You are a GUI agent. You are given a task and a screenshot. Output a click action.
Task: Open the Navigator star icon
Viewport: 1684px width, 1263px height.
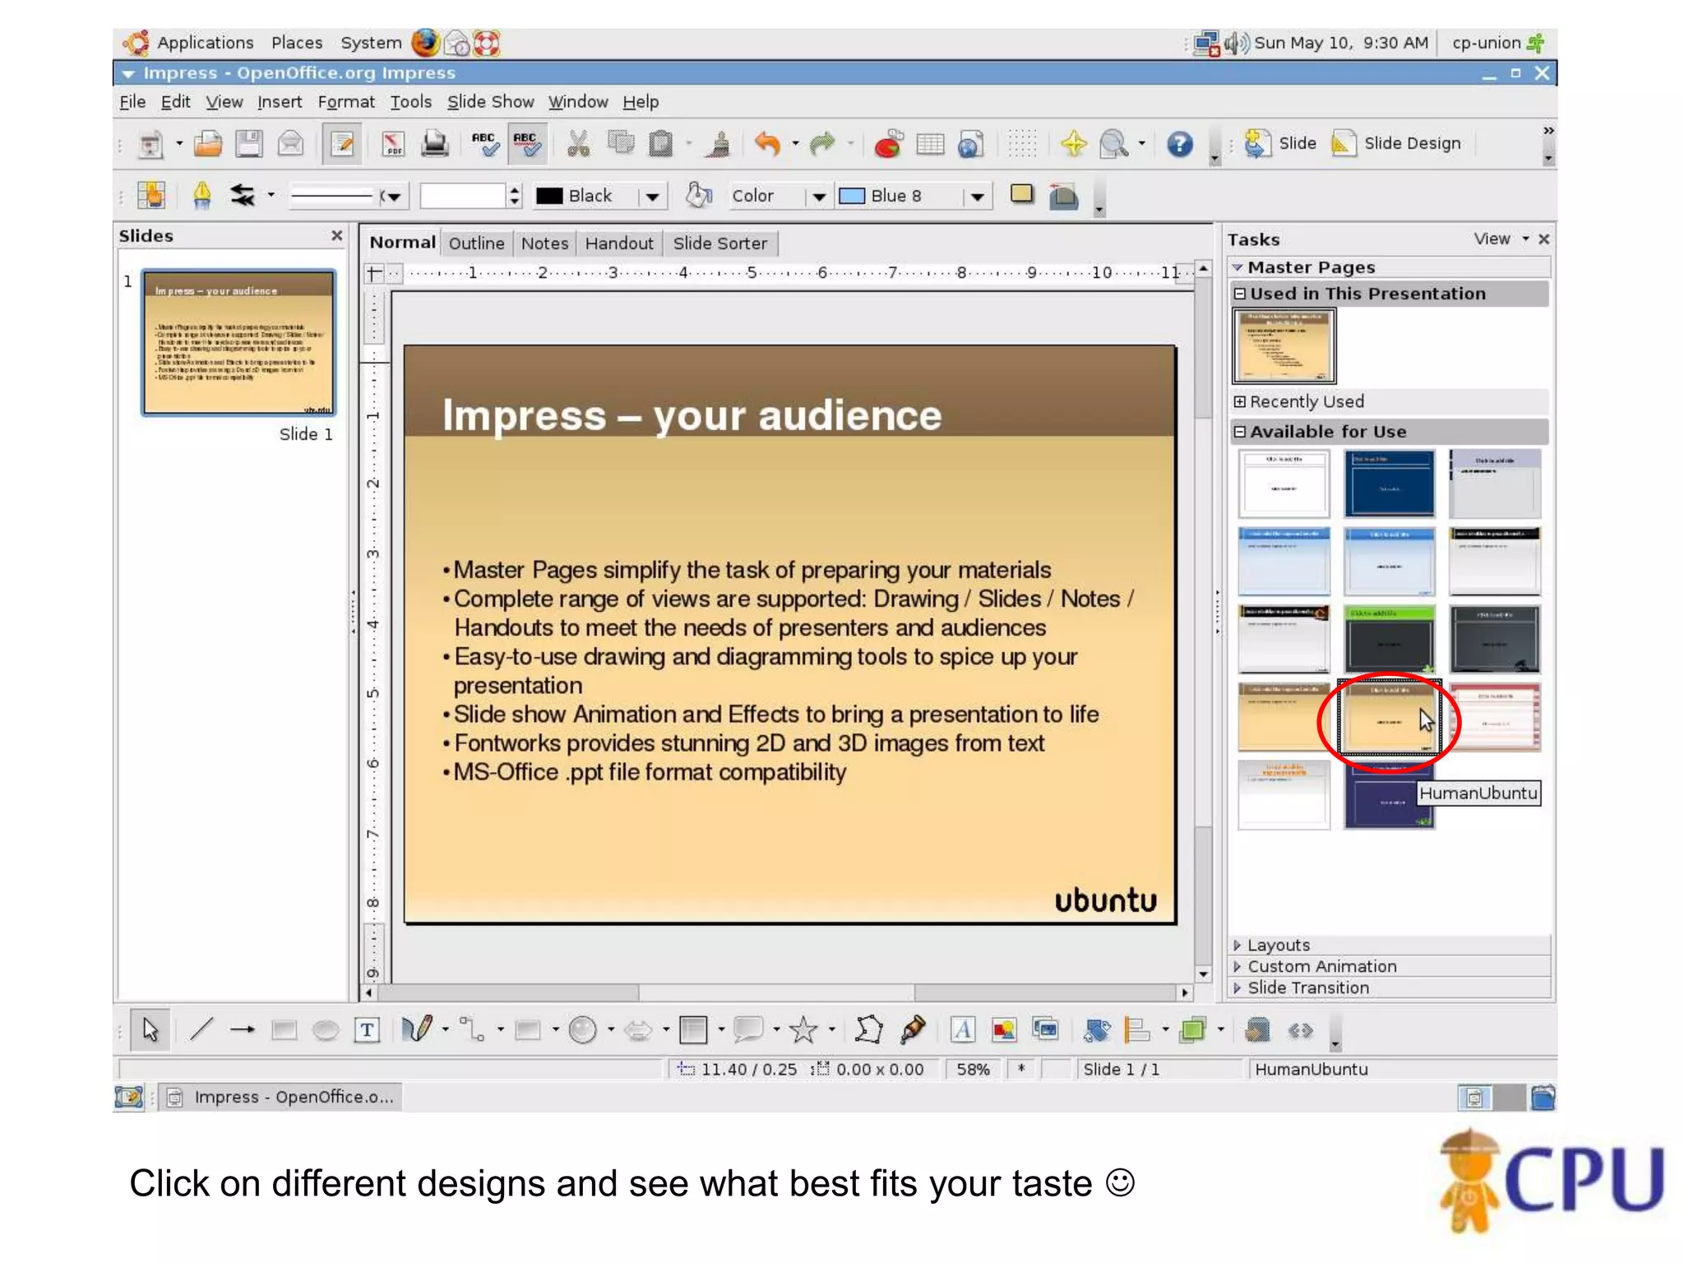1073,145
